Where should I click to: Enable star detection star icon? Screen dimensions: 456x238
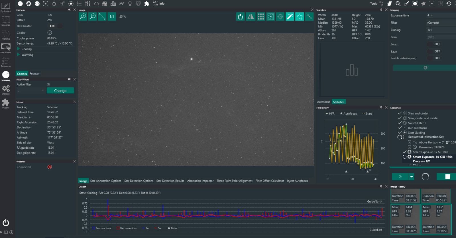pos(300,17)
